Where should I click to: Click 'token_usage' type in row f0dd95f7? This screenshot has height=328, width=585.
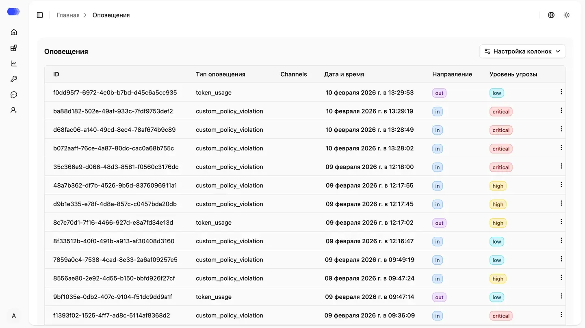(214, 92)
